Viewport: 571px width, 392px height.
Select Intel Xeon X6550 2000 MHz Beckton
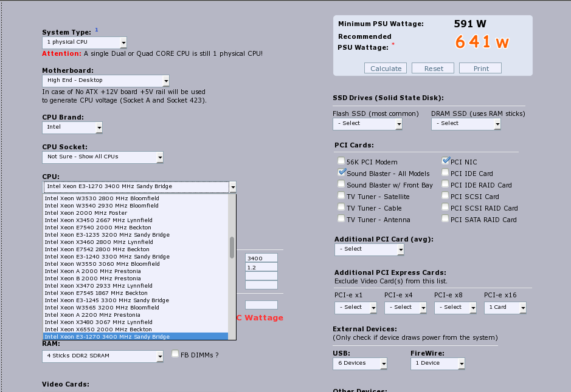(x=136, y=329)
